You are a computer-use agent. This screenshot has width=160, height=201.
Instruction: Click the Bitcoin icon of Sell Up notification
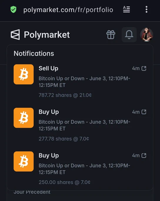pos(24,74)
